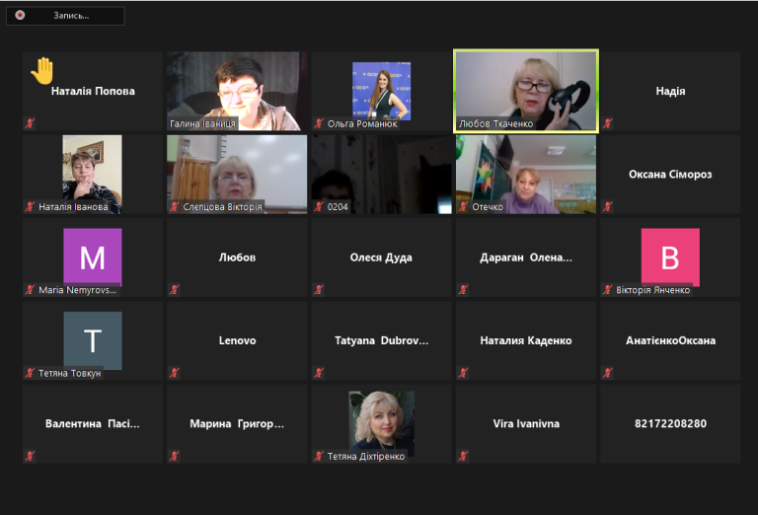The height and width of the screenshot is (515, 758).
Task: Click the name Наталия Каденко
Action: point(526,340)
